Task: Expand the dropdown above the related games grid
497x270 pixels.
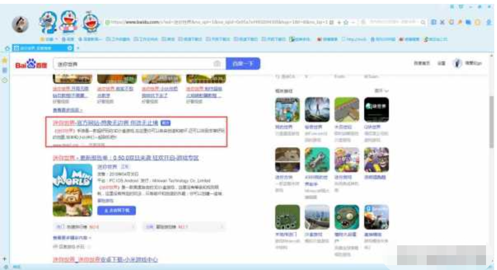Action: tap(381, 91)
